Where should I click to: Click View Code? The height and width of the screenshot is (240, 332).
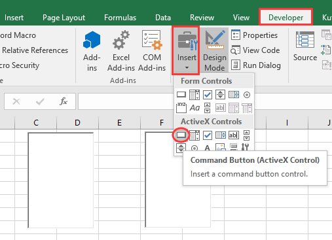pyautogui.click(x=255, y=50)
